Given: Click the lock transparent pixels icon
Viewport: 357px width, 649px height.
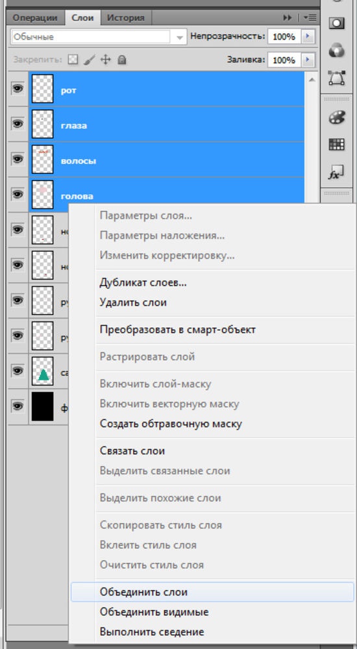Looking at the screenshot, I should pyautogui.click(x=73, y=60).
